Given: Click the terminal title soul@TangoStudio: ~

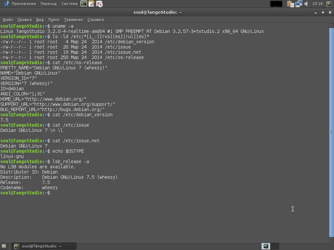Looking at the screenshot, I should pyautogui.click(x=158, y=12).
